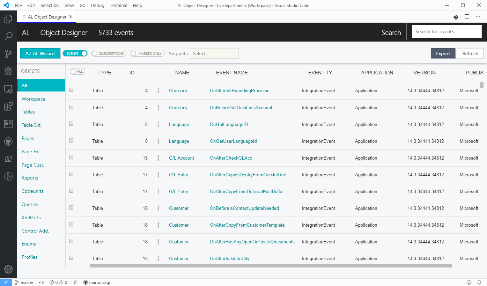
Task: Select the AL Object Designer tab
Action: pos(47,17)
